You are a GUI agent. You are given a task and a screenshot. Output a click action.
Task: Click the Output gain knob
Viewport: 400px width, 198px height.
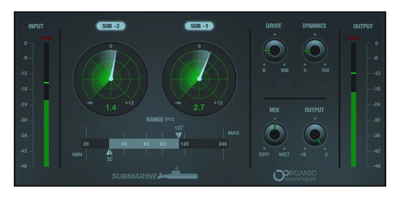[315, 135]
